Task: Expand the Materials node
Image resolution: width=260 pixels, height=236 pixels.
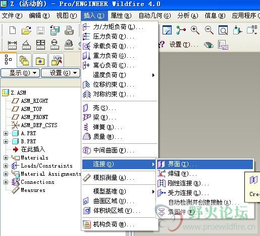Action: coord(6,158)
